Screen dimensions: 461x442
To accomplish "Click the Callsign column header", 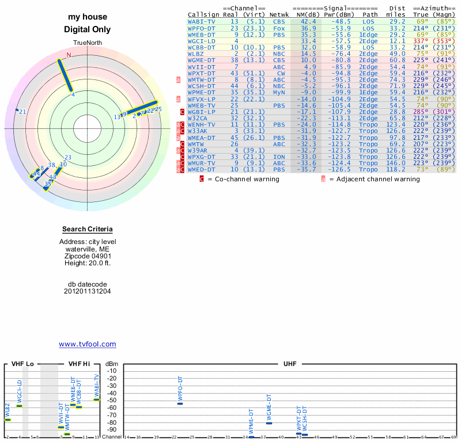I will (204, 14).
